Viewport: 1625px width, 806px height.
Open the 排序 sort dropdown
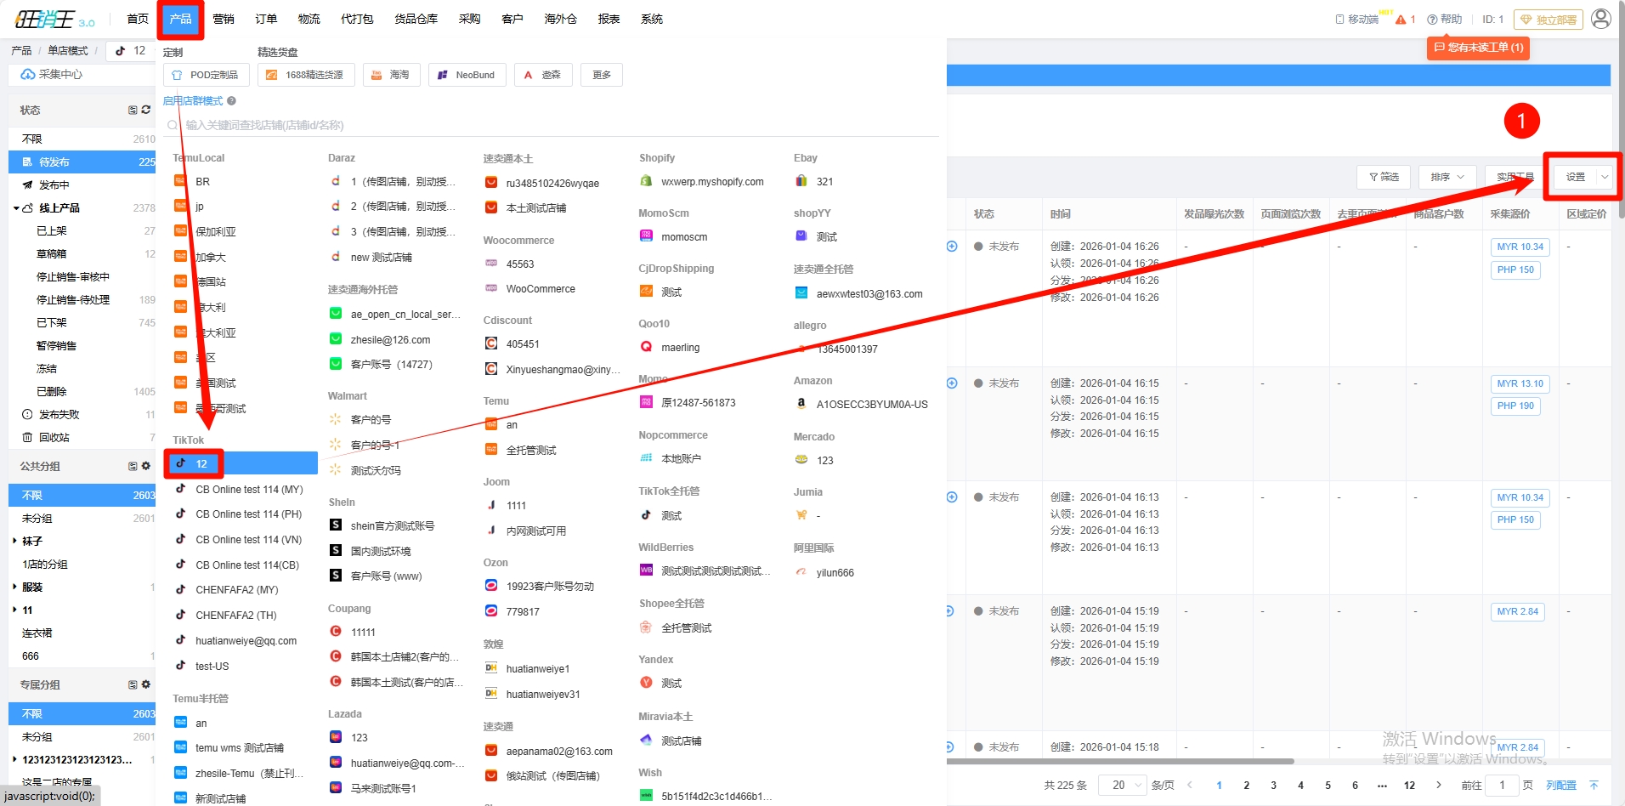tap(1447, 177)
